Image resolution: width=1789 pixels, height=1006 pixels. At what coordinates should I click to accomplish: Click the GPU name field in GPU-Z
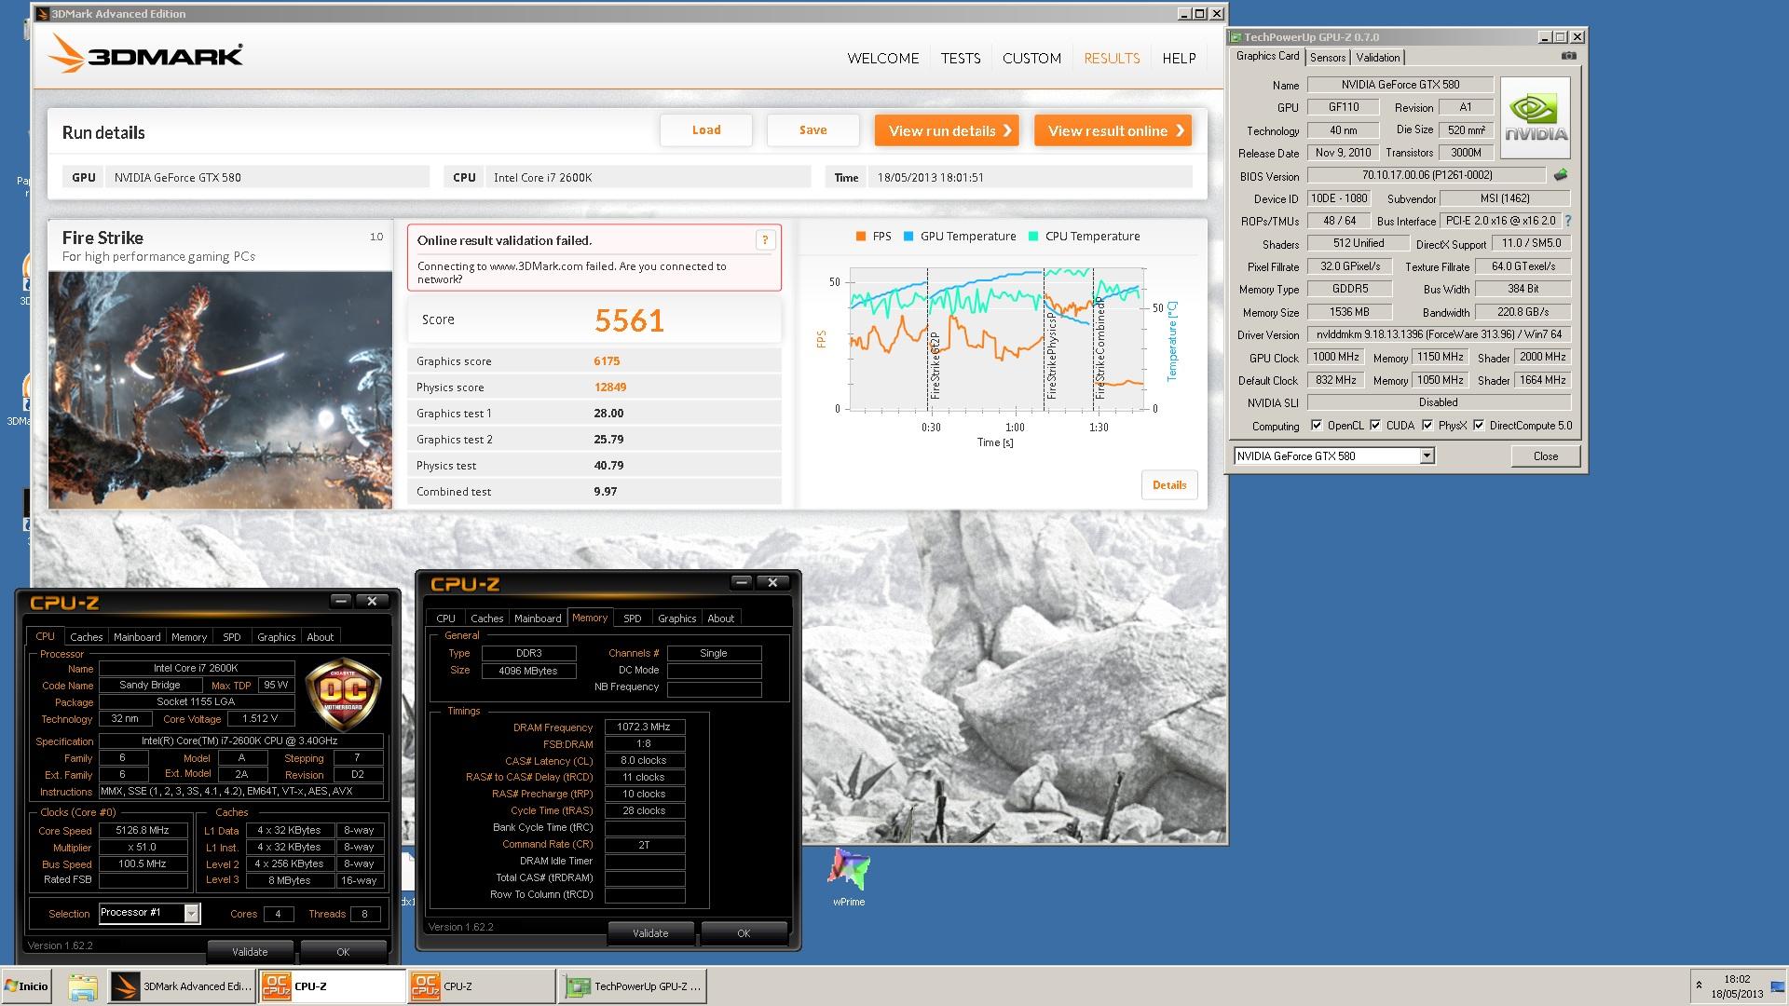1400,85
